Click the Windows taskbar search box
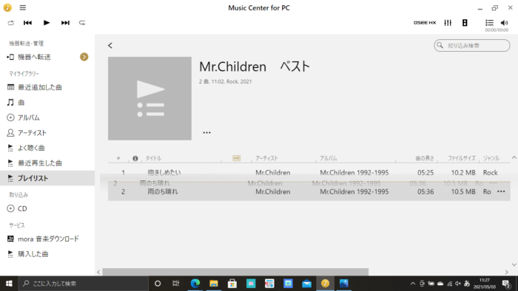518x291 pixels. pyautogui.click(x=83, y=284)
